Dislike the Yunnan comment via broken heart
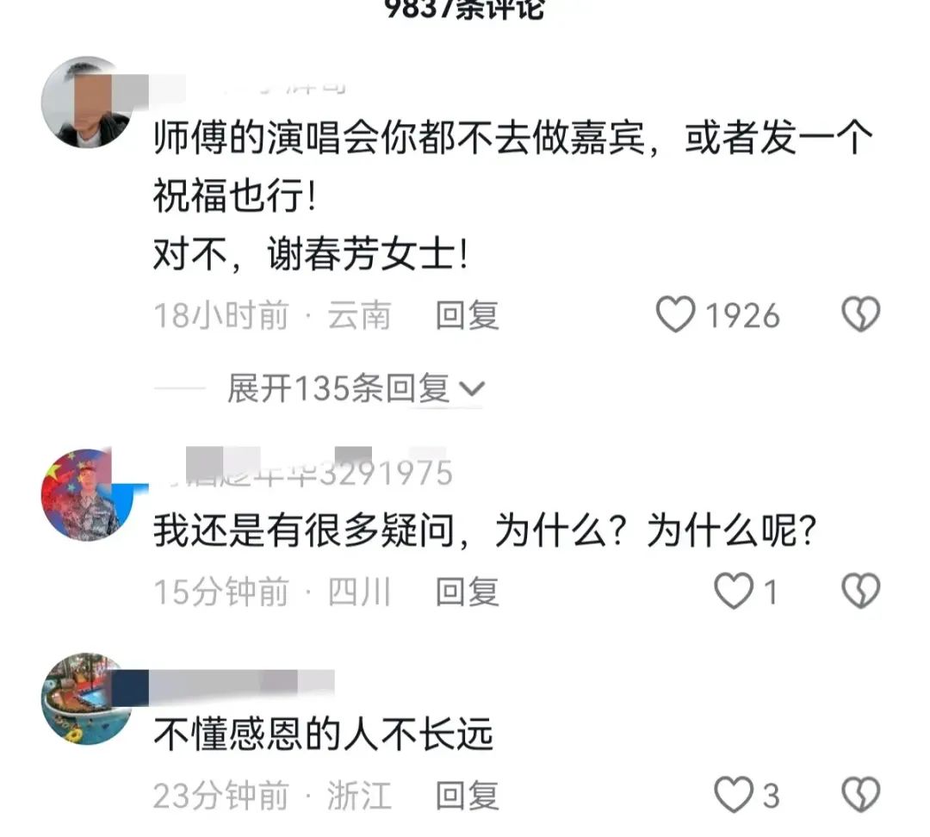The image size is (930, 837). 860,314
